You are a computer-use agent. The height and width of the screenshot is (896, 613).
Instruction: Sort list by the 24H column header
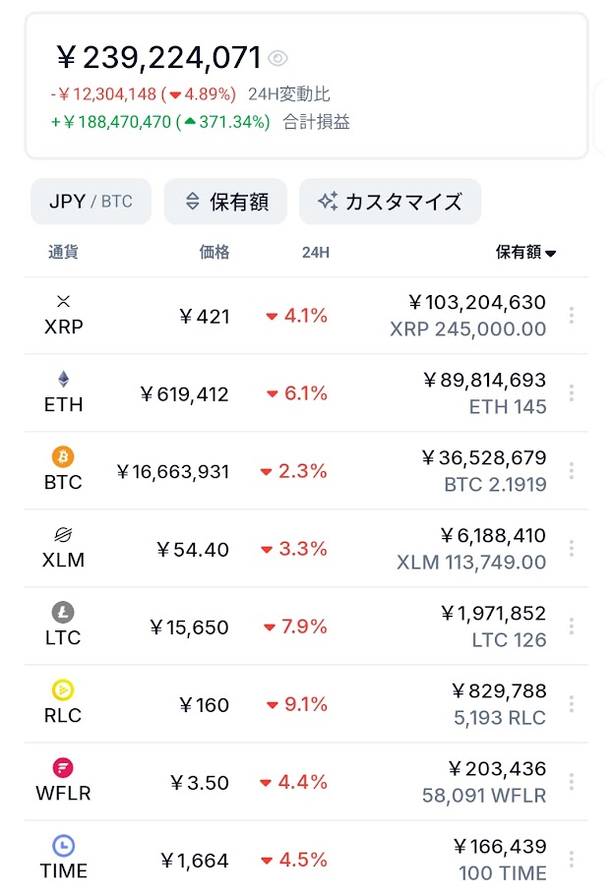coord(315,253)
